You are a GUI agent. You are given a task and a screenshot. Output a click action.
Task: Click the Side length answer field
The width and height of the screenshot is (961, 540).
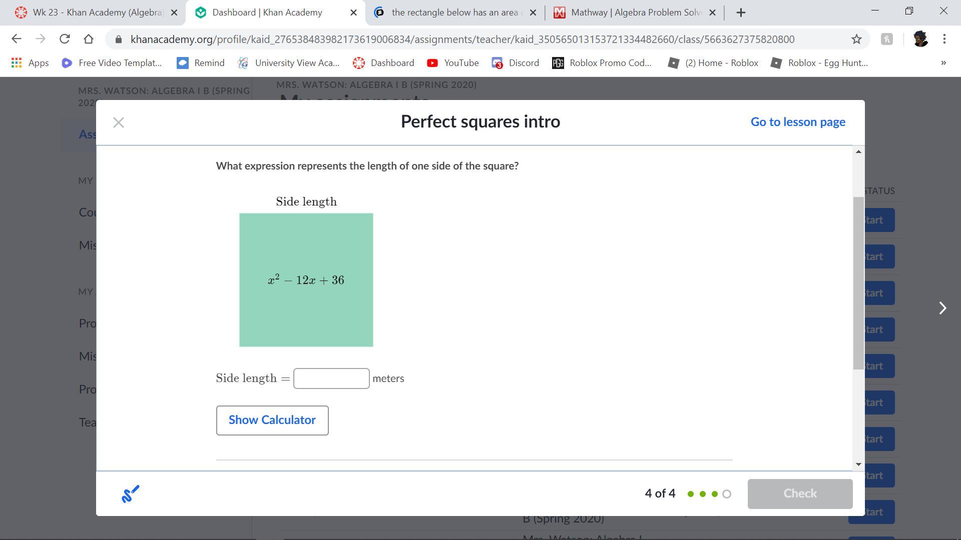(331, 378)
